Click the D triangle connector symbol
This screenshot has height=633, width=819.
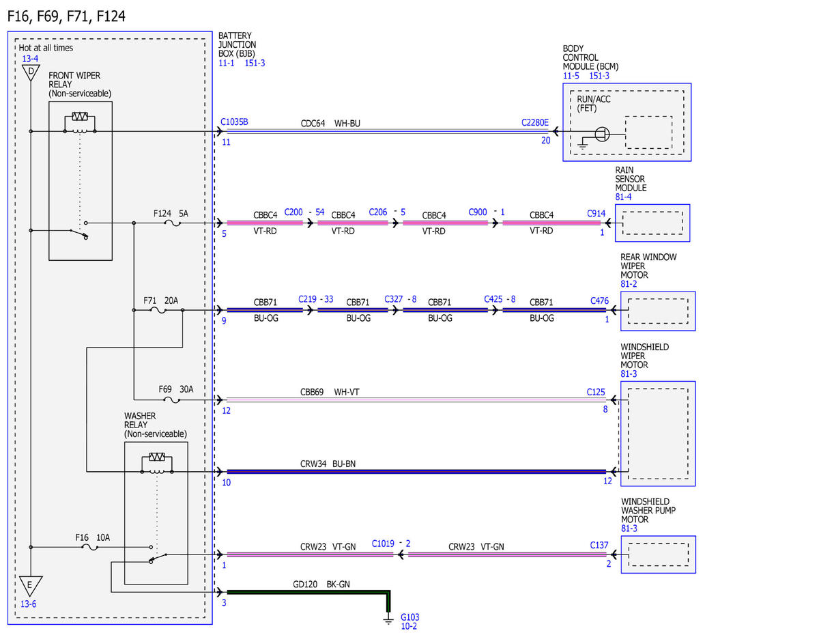pos(31,72)
